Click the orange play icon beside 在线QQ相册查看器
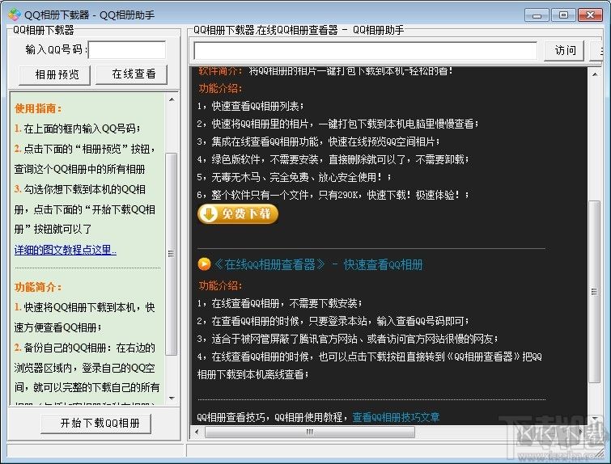 [204, 264]
